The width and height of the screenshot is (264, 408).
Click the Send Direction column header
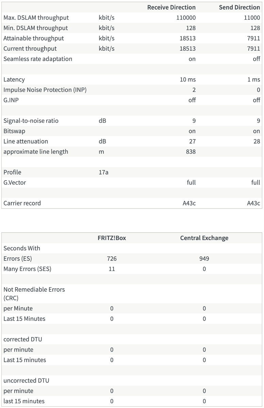[239, 7]
